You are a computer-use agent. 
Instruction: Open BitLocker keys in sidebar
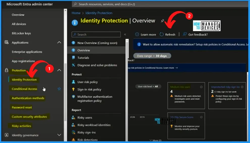pyautogui.click(x=21, y=33)
